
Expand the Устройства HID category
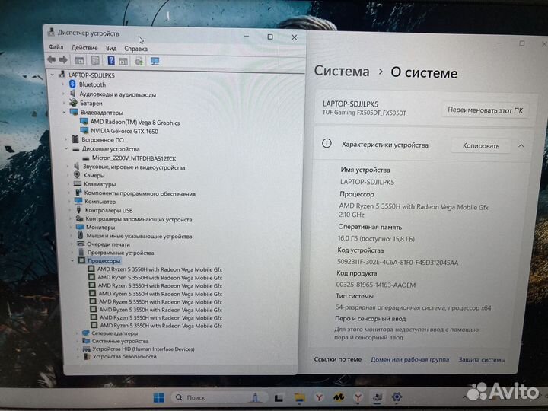coord(78,349)
